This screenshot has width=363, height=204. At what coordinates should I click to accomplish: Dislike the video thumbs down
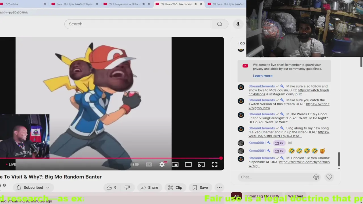[127, 188]
